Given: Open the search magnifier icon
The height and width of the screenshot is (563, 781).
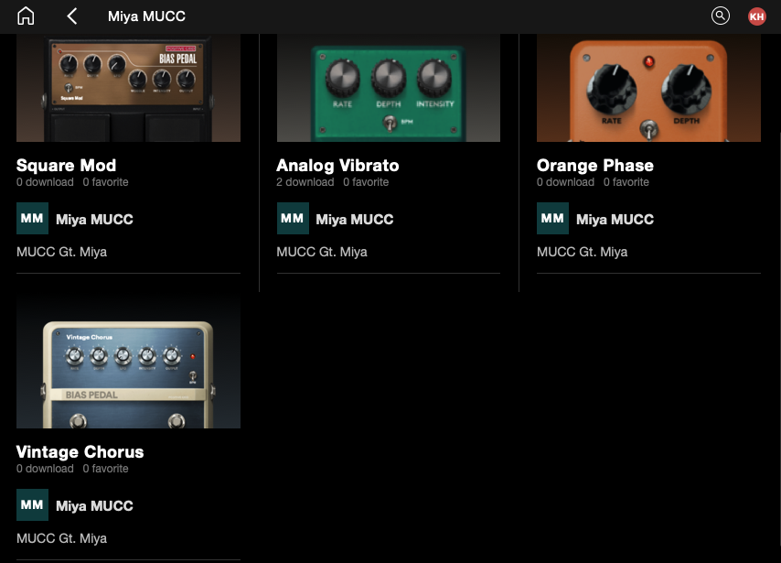Looking at the screenshot, I should pyautogui.click(x=721, y=16).
